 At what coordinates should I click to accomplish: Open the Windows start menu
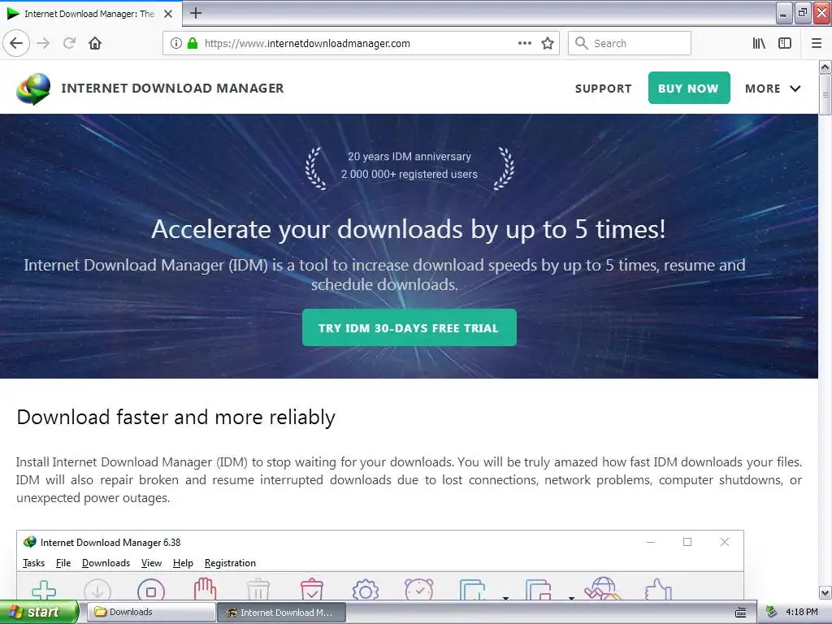(x=38, y=612)
